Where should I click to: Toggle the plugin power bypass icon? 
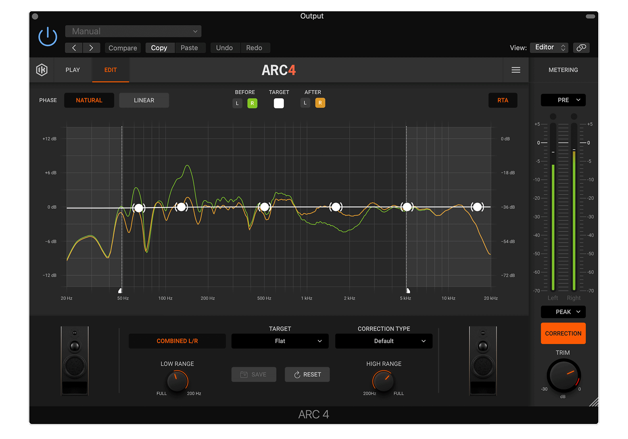[x=48, y=36]
